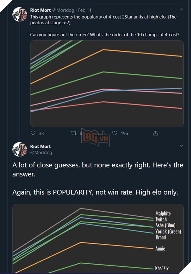
Task: Like the tweet with the heart icon
Action: (115, 133)
